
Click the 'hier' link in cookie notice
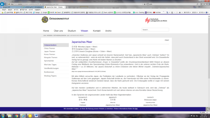(x=136, y=108)
